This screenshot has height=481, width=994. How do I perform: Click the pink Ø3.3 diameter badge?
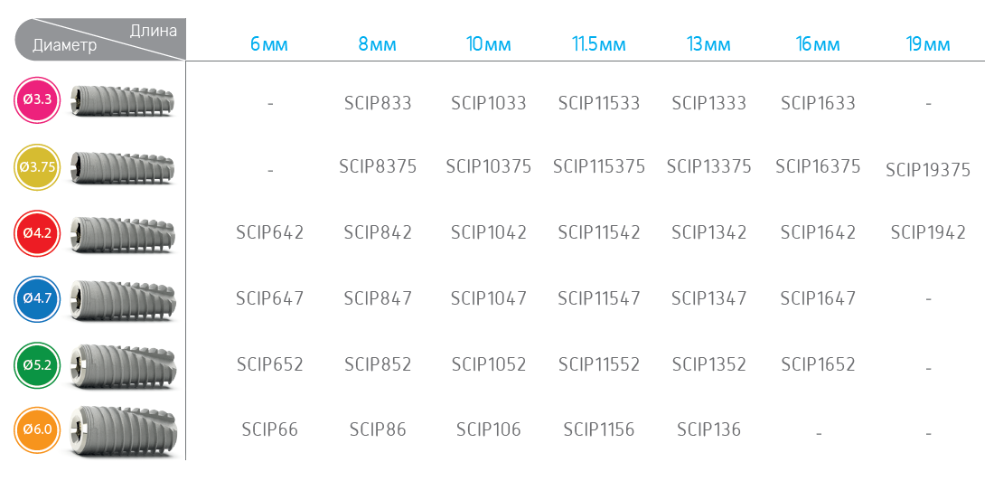(x=37, y=100)
